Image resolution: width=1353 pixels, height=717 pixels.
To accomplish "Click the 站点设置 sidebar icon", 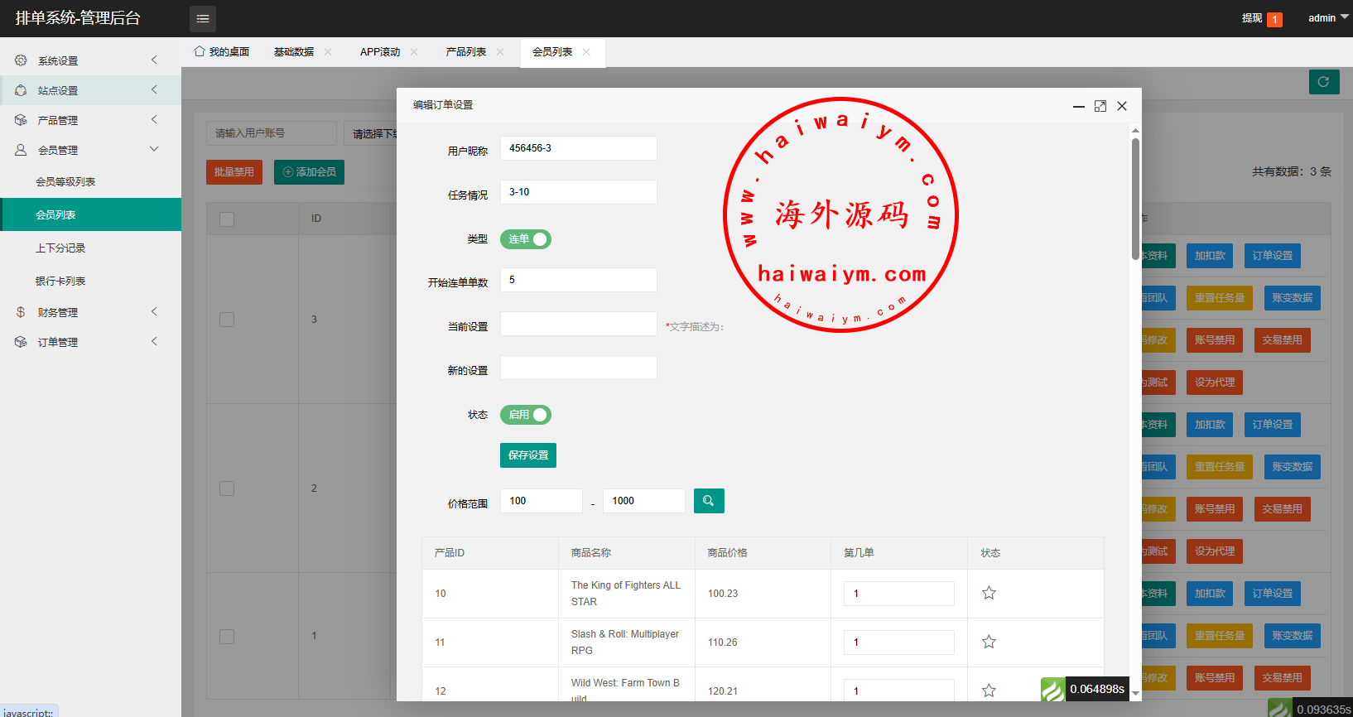I will (x=21, y=90).
